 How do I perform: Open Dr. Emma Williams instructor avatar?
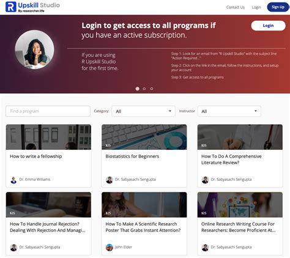pyautogui.click(x=13, y=180)
